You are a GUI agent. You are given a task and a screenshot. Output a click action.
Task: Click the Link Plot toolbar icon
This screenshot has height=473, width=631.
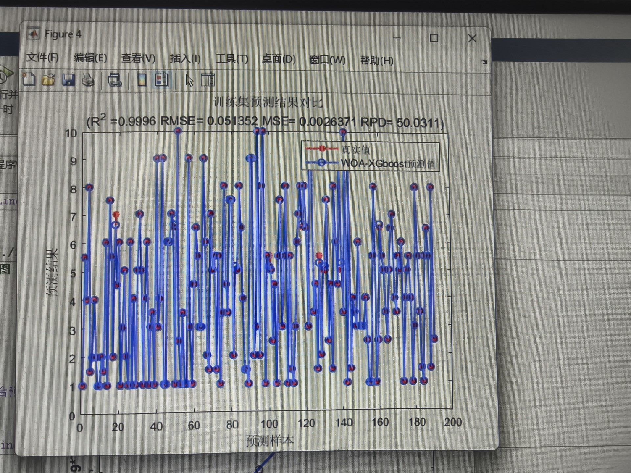pyautogui.click(x=115, y=80)
